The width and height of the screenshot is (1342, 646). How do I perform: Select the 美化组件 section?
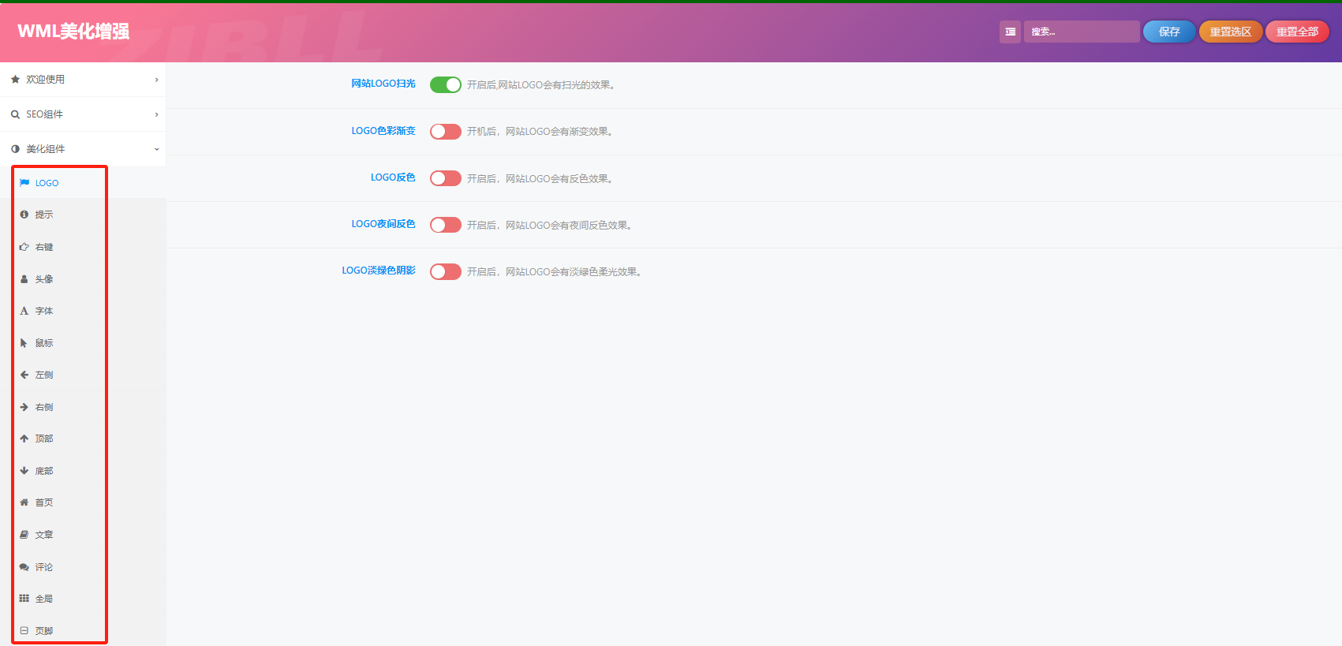click(83, 149)
